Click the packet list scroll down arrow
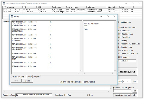 81,71
